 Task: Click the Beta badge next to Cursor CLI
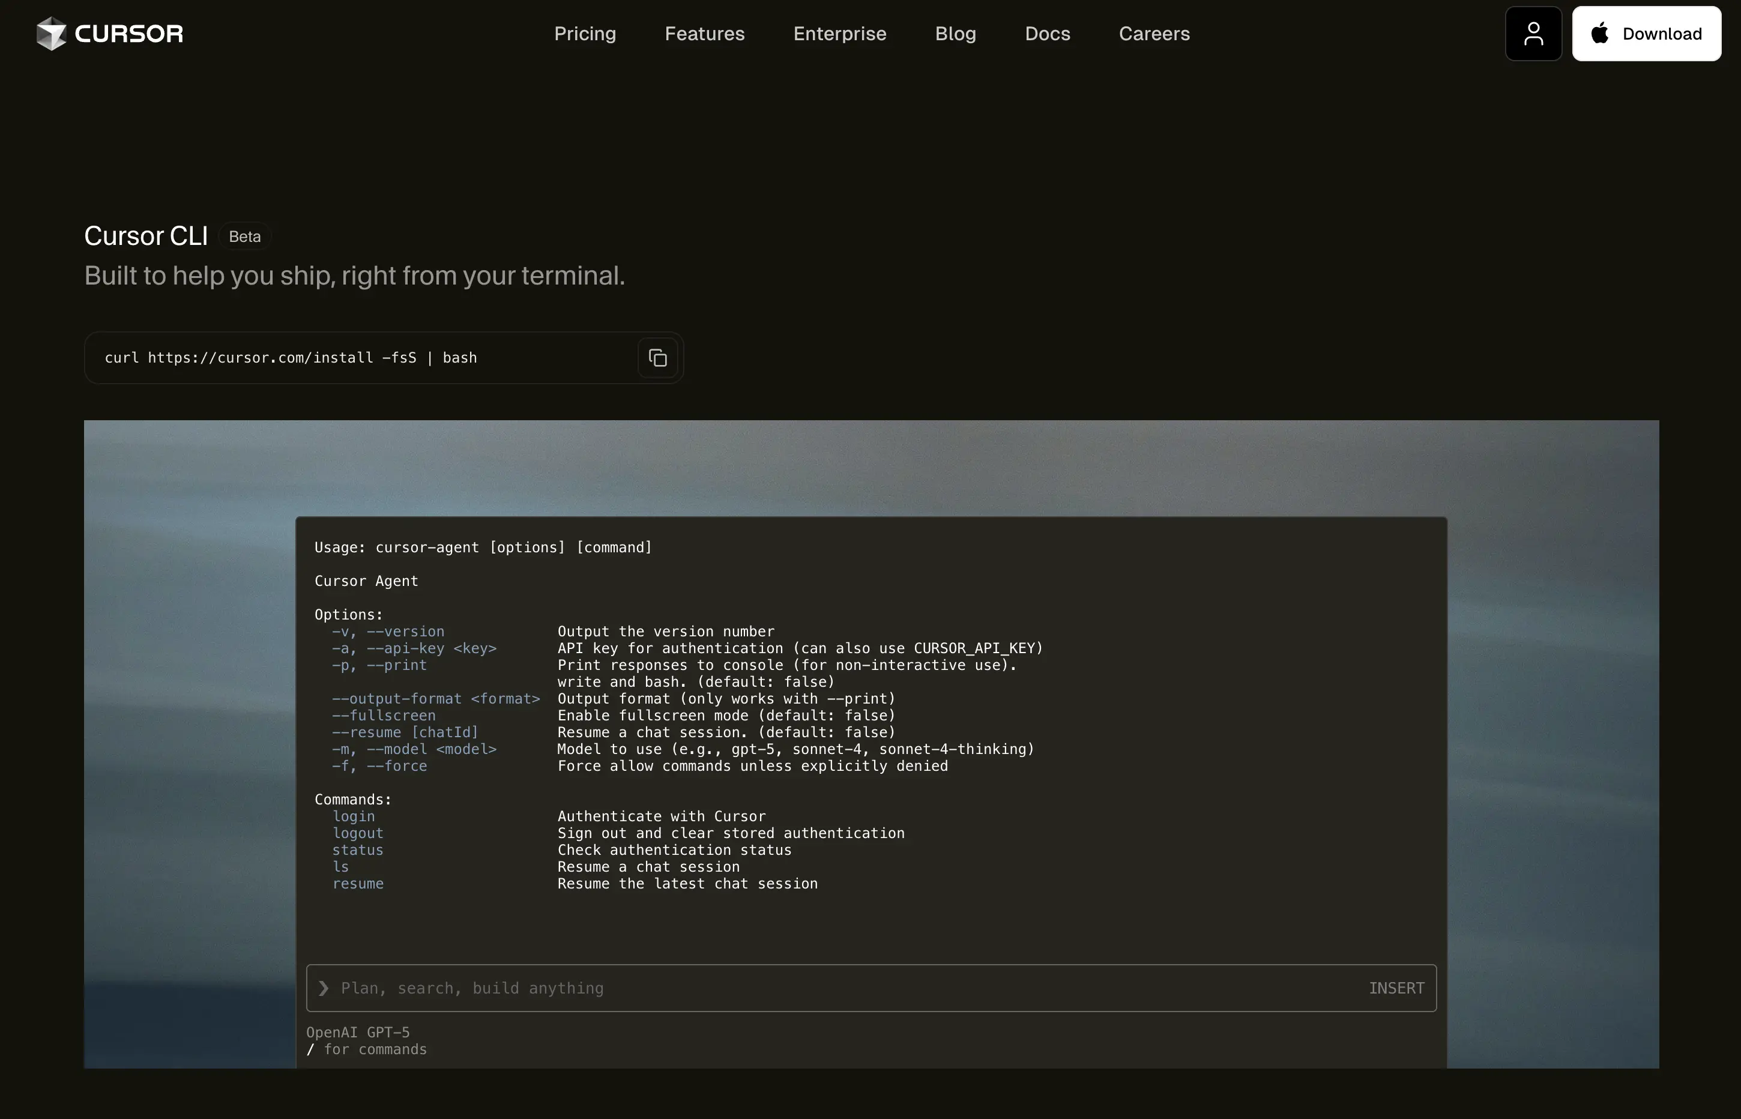pyautogui.click(x=245, y=236)
